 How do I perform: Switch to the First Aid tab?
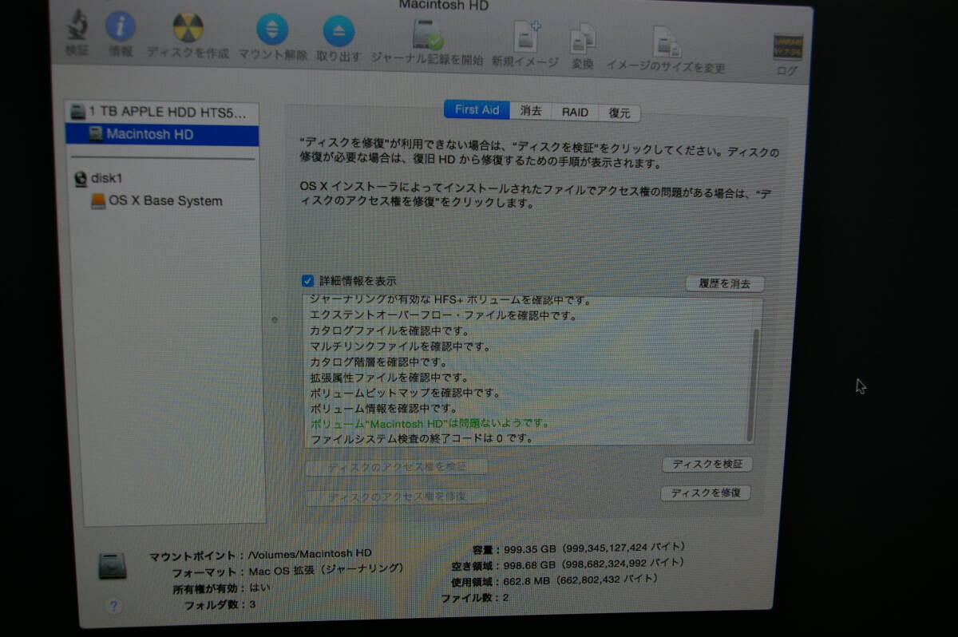tap(477, 110)
